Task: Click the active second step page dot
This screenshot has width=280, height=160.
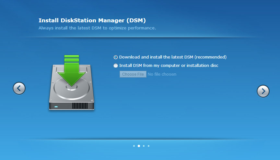Action: [x=139, y=146]
